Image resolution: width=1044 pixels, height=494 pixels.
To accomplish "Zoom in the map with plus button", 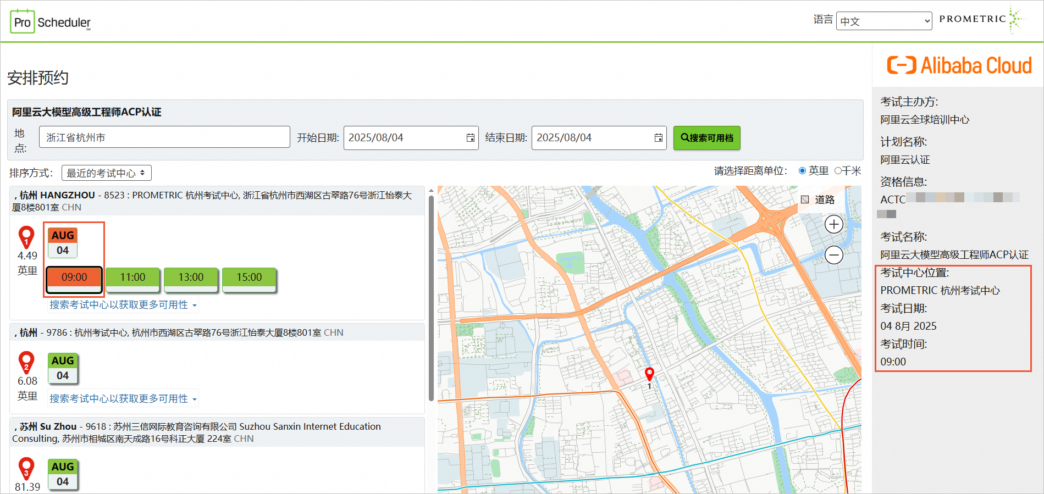I will pyautogui.click(x=834, y=224).
